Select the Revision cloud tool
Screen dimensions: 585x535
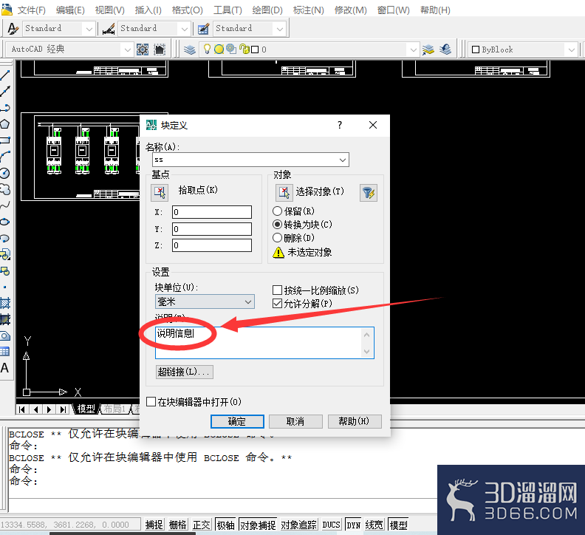pyautogui.click(x=5, y=189)
